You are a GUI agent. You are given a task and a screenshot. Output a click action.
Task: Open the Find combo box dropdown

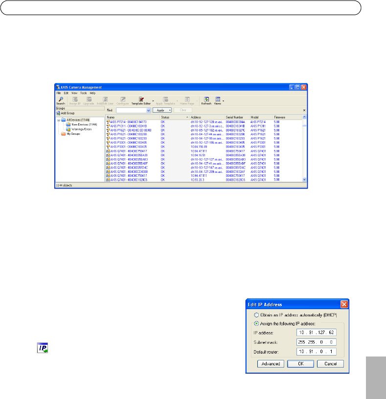coord(148,110)
